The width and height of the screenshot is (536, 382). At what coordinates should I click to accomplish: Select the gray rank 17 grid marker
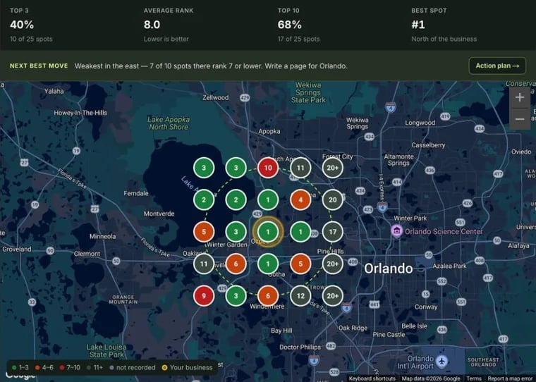333,232
